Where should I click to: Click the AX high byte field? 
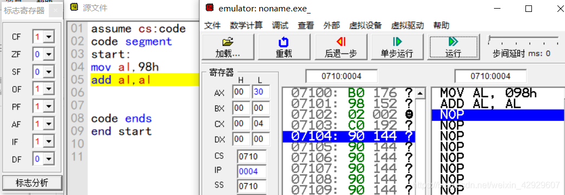pos(241,92)
